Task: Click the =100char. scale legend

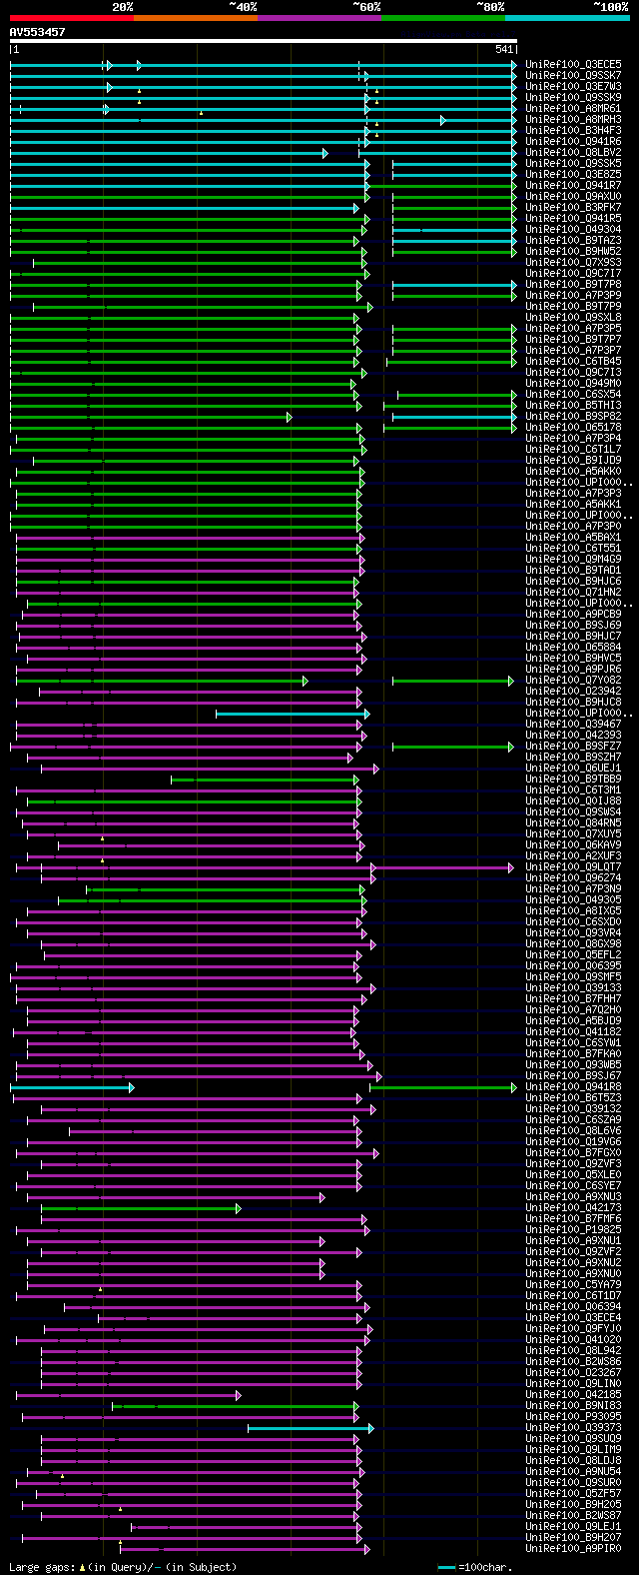Action: 474,1567
